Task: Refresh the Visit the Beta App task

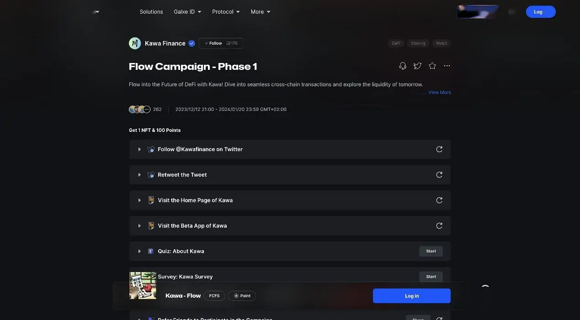Action: [439, 226]
